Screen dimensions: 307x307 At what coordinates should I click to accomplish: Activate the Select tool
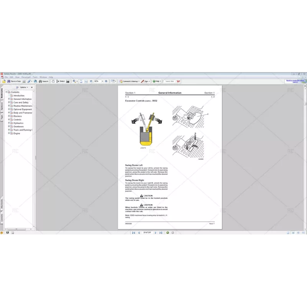point(60,81)
